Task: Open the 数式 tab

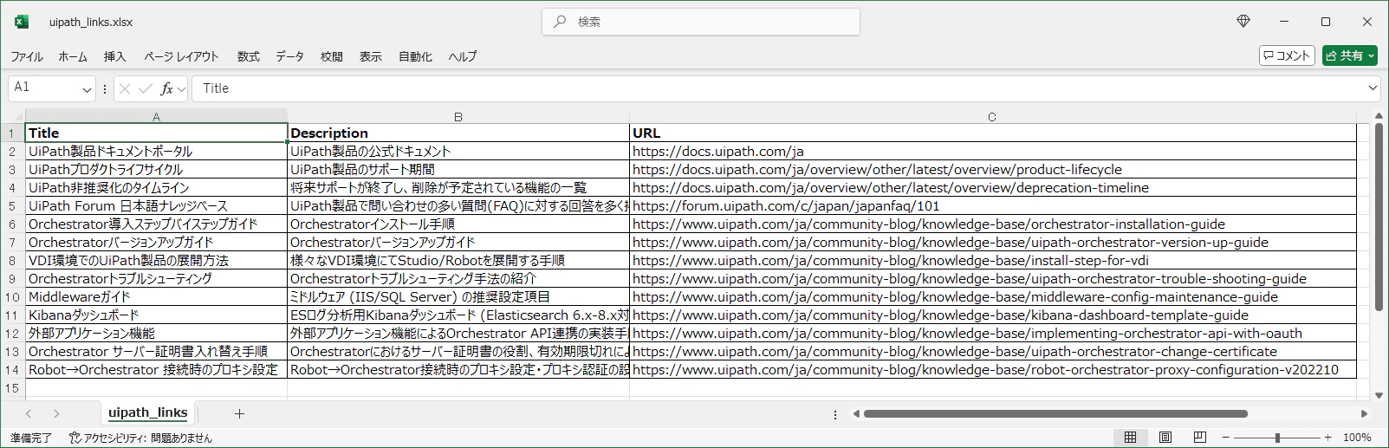Action: tap(249, 56)
